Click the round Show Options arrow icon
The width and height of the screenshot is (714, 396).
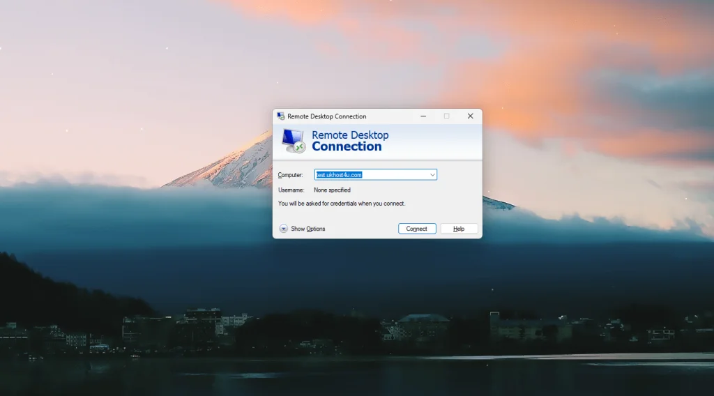(284, 229)
